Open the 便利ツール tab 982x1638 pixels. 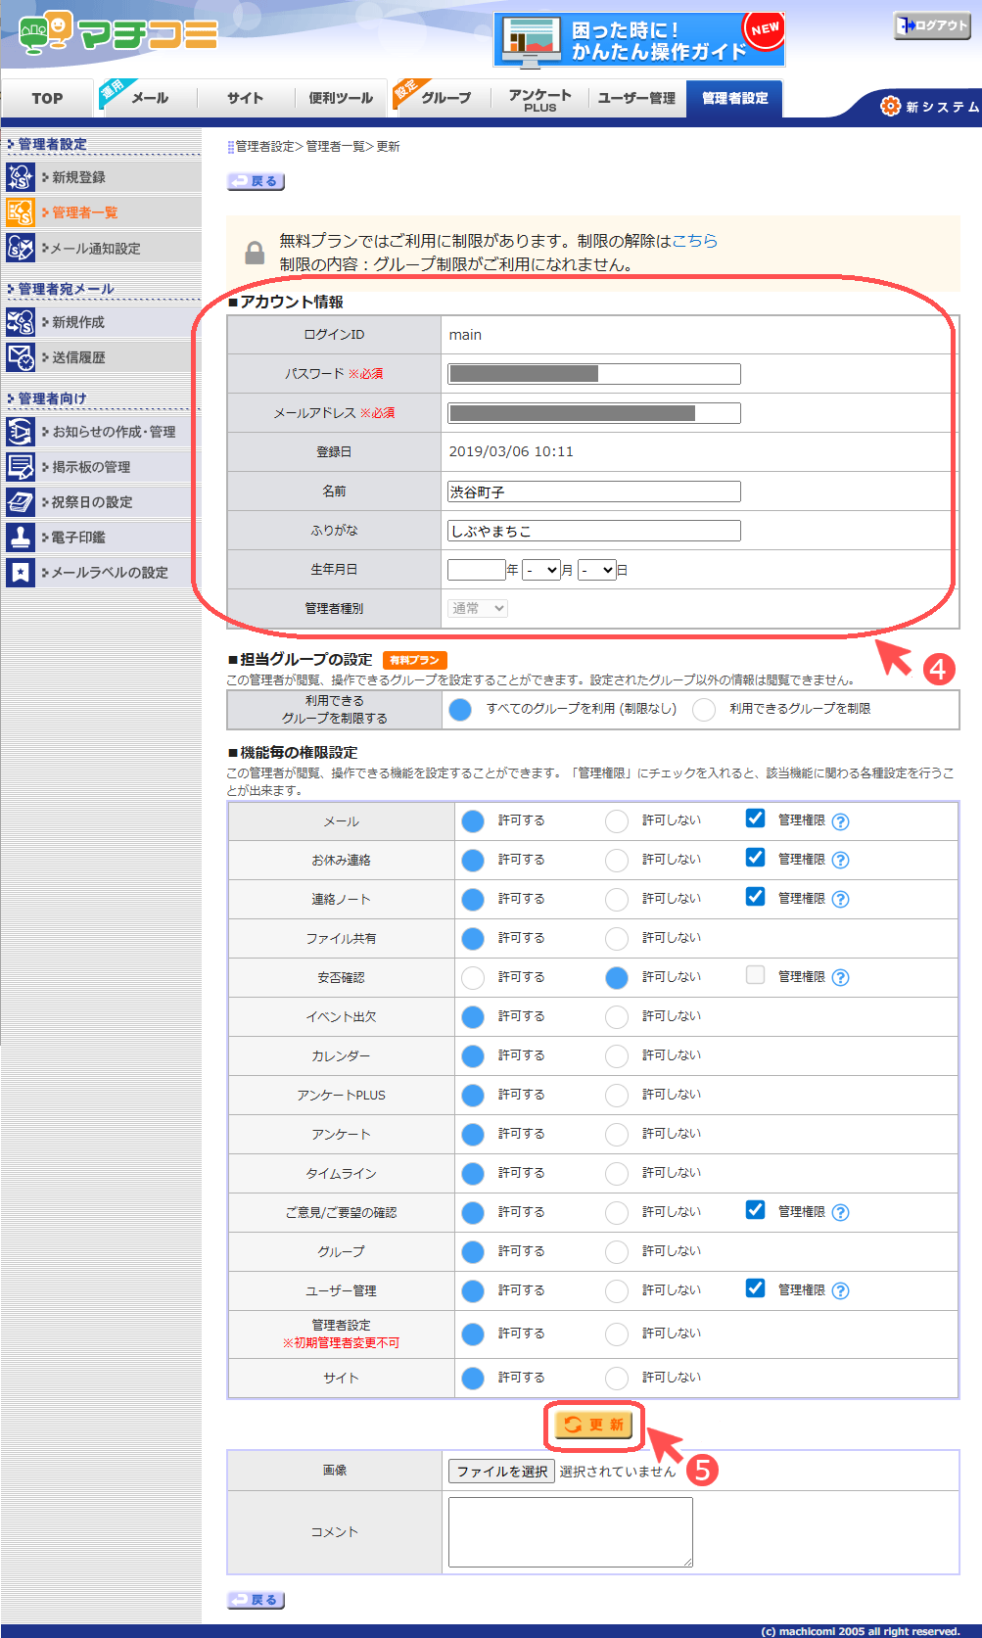(341, 98)
